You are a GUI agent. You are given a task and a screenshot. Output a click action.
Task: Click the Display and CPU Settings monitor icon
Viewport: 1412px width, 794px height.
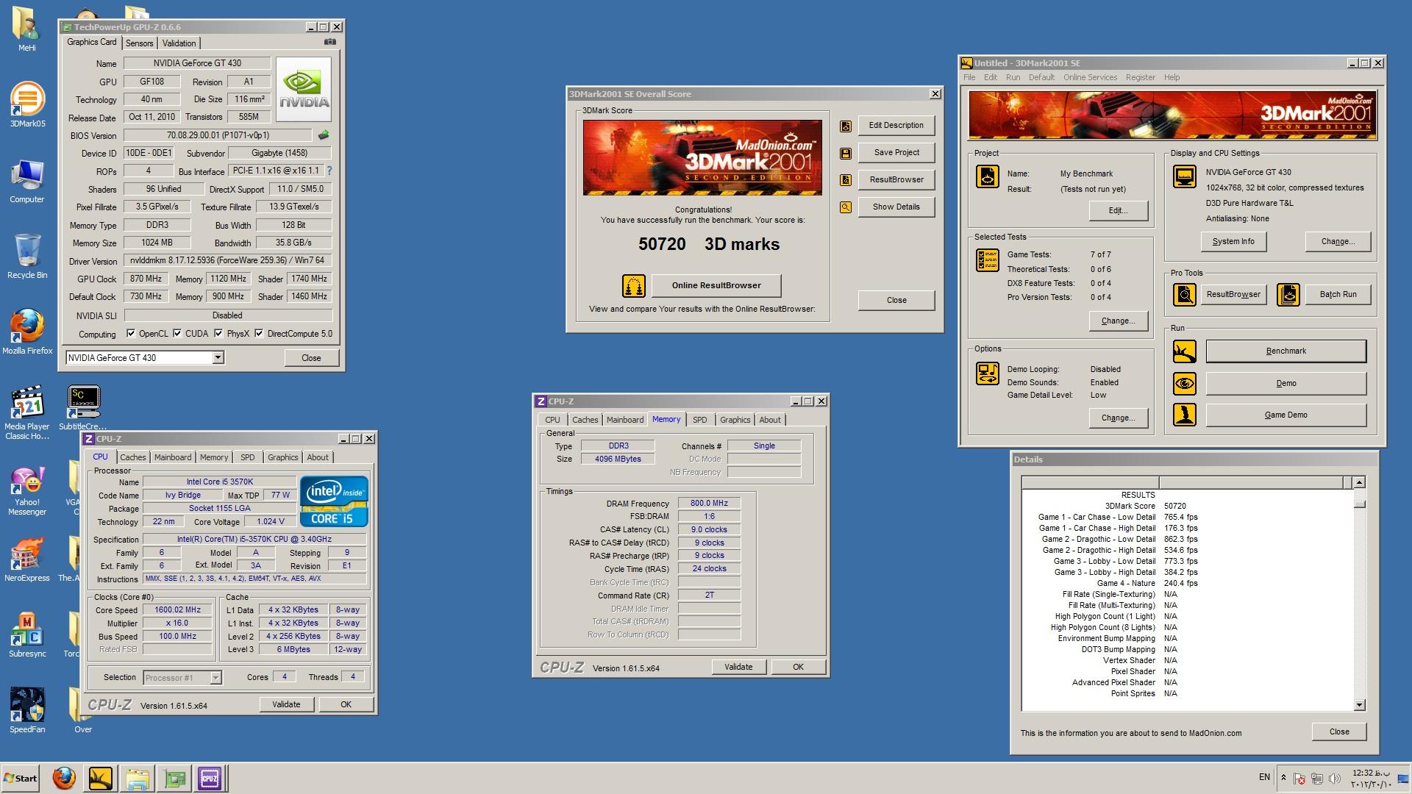[x=1184, y=176]
